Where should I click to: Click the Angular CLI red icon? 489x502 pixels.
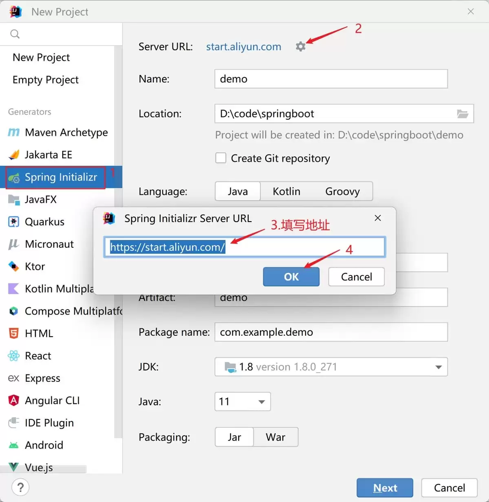[14, 401]
